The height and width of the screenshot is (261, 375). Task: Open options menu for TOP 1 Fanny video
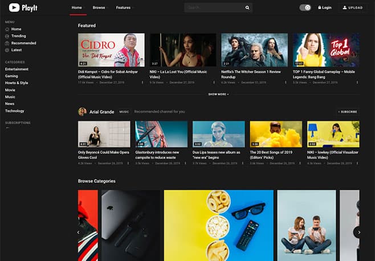coord(357,83)
